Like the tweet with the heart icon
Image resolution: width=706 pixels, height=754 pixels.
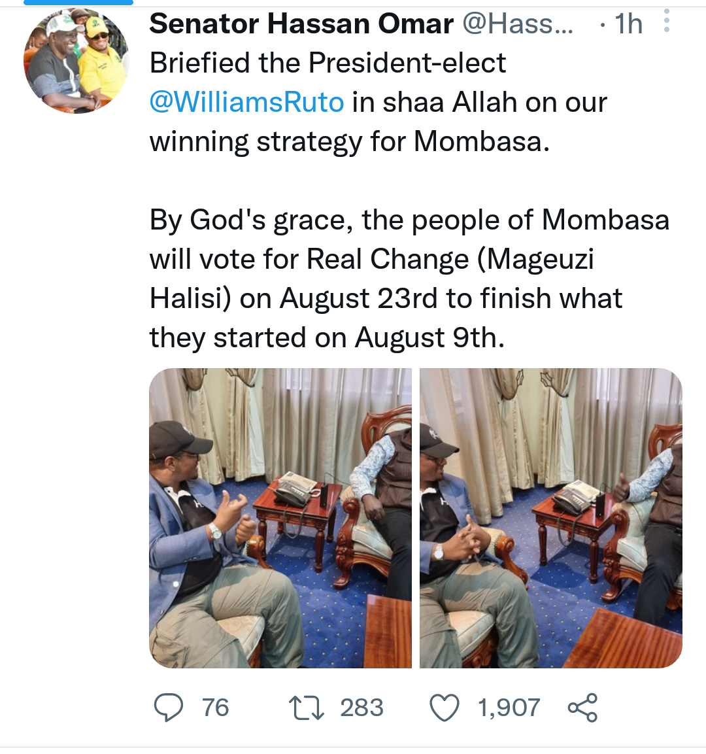click(x=445, y=708)
